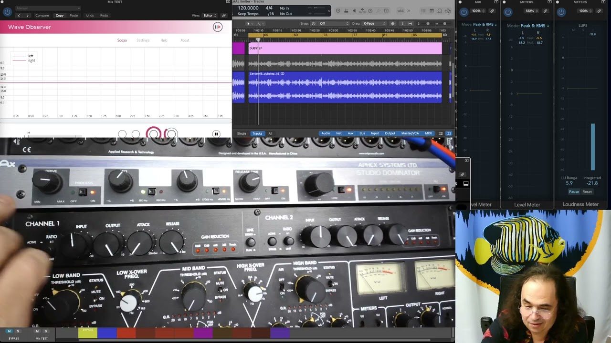Click the link icon in Mix TEST window

pyautogui.click(x=224, y=15)
